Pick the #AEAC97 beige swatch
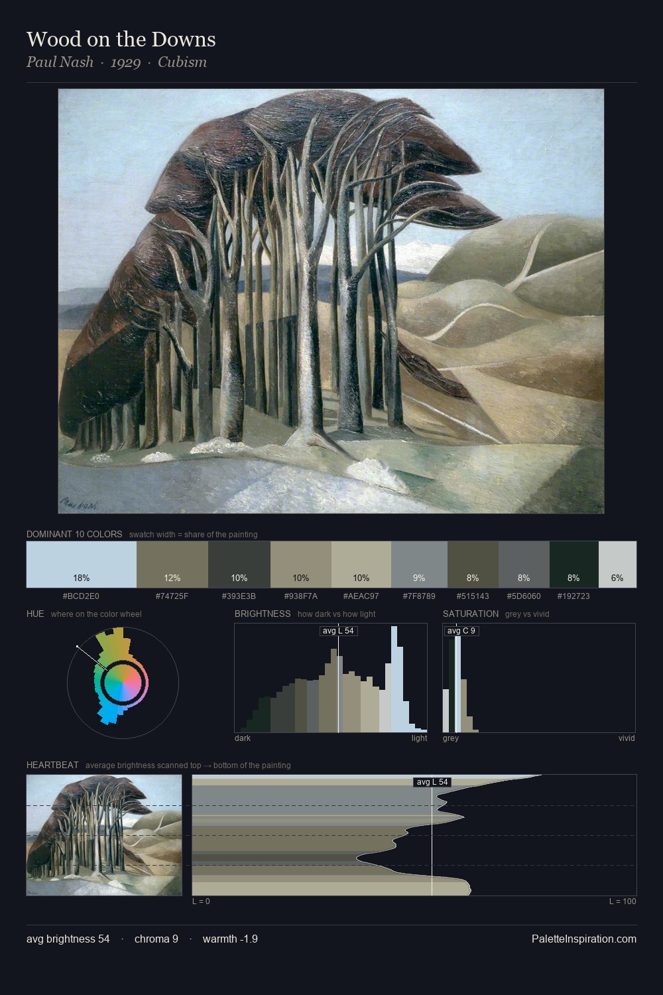The height and width of the screenshot is (995, 663). pos(361,564)
